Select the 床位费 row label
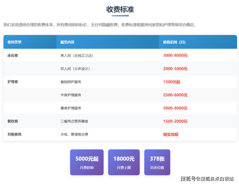This screenshot has width=239, height=184. coord(13,55)
